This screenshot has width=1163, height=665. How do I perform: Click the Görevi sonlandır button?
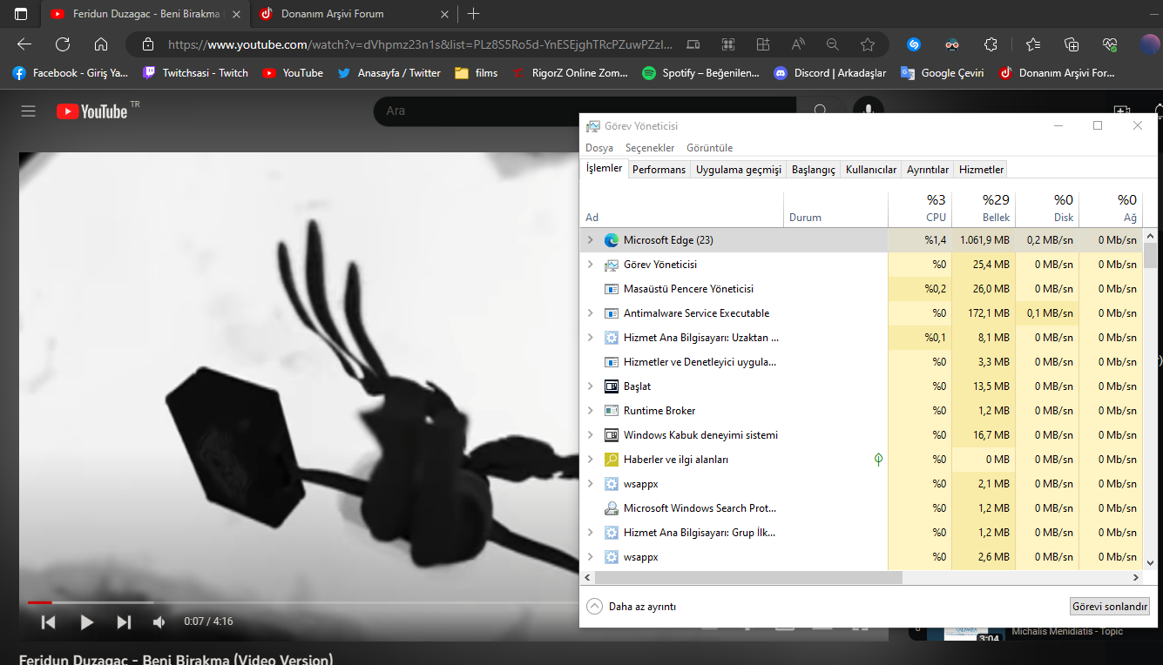(1110, 607)
